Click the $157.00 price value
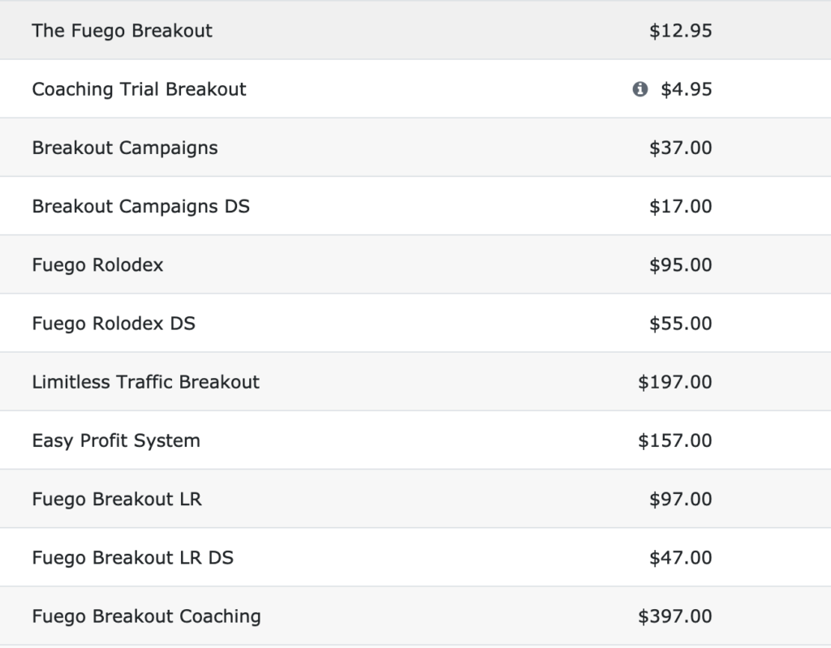This screenshot has width=831, height=648. pyautogui.click(x=675, y=440)
